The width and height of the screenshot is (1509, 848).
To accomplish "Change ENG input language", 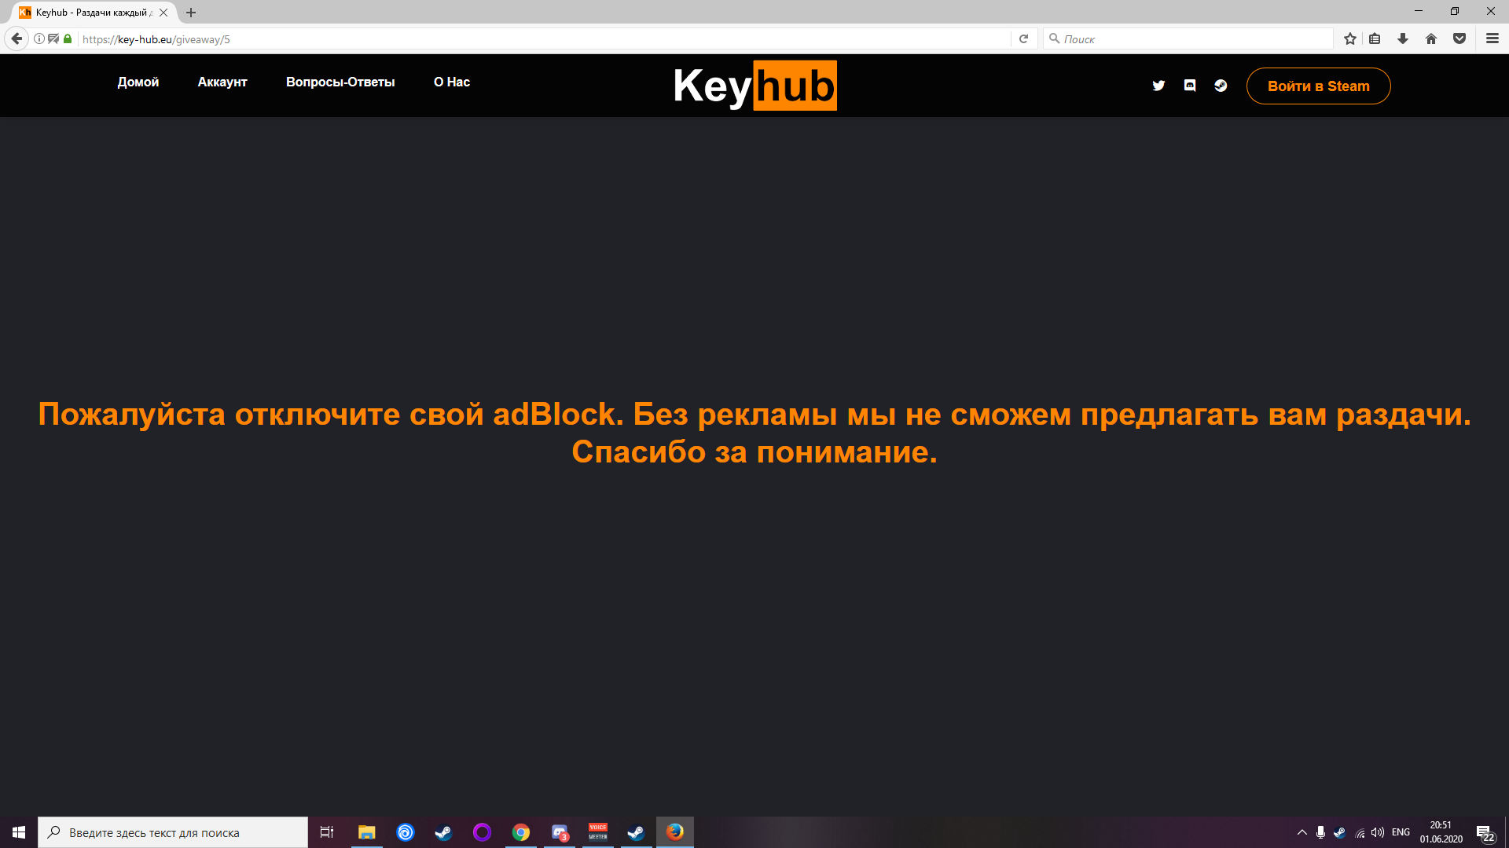I will click(1401, 832).
